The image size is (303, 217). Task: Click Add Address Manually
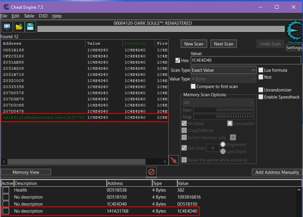pyautogui.click(x=277, y=172)
